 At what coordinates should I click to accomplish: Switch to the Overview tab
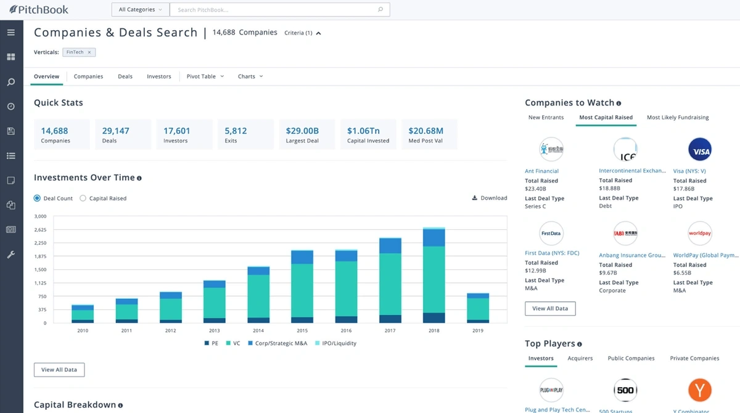click(47, 76)
